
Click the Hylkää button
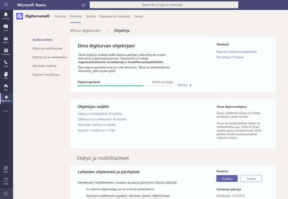coord(251,178)
